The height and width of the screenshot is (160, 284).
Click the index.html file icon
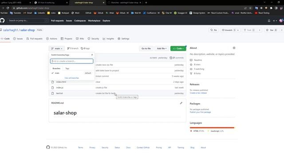click(52, 82)
